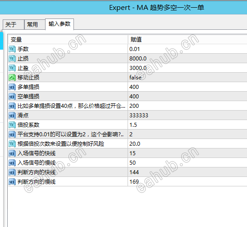The image size is (247, 227).
Task: Select the 输入参数 tab
Action: (x=59, y=24)
